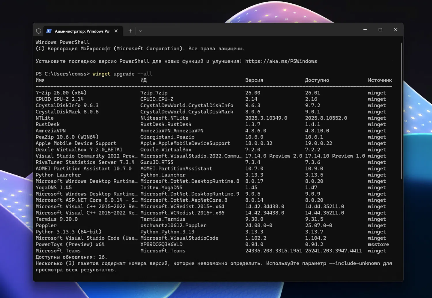Expand the new tab profiles dropdown chevron
The width and height of the screenshot is (432, 298).
coord(140,31)
